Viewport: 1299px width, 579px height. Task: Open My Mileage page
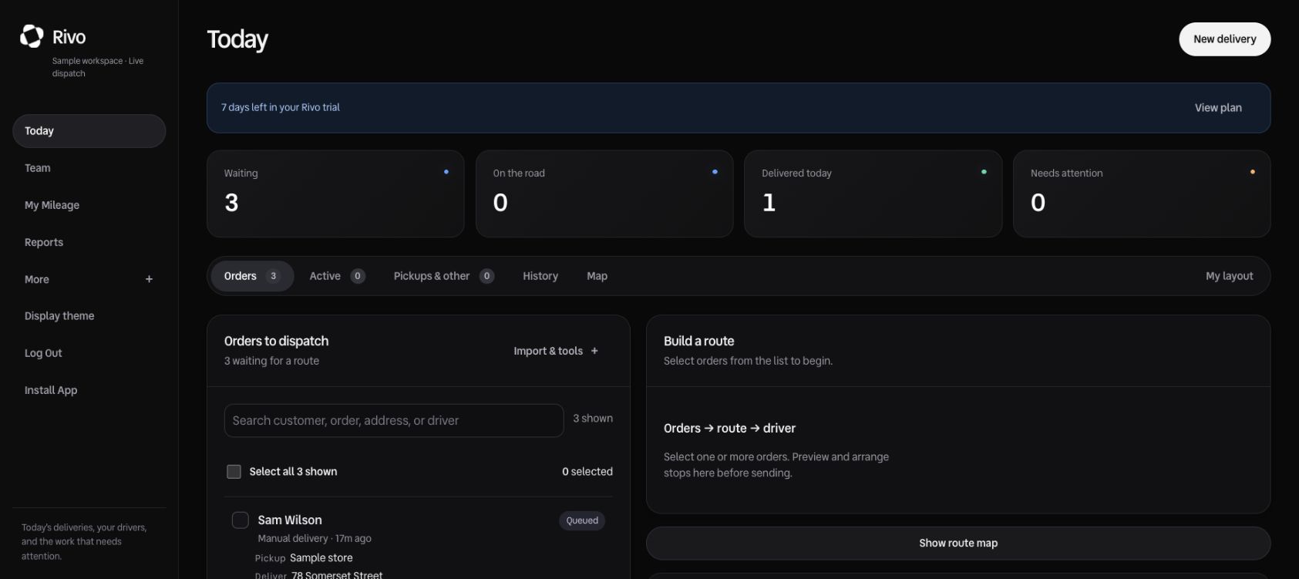click(x=89, y=205)
